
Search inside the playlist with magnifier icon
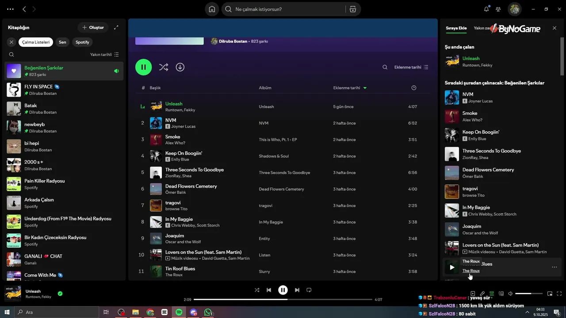(x=385, y=67)
